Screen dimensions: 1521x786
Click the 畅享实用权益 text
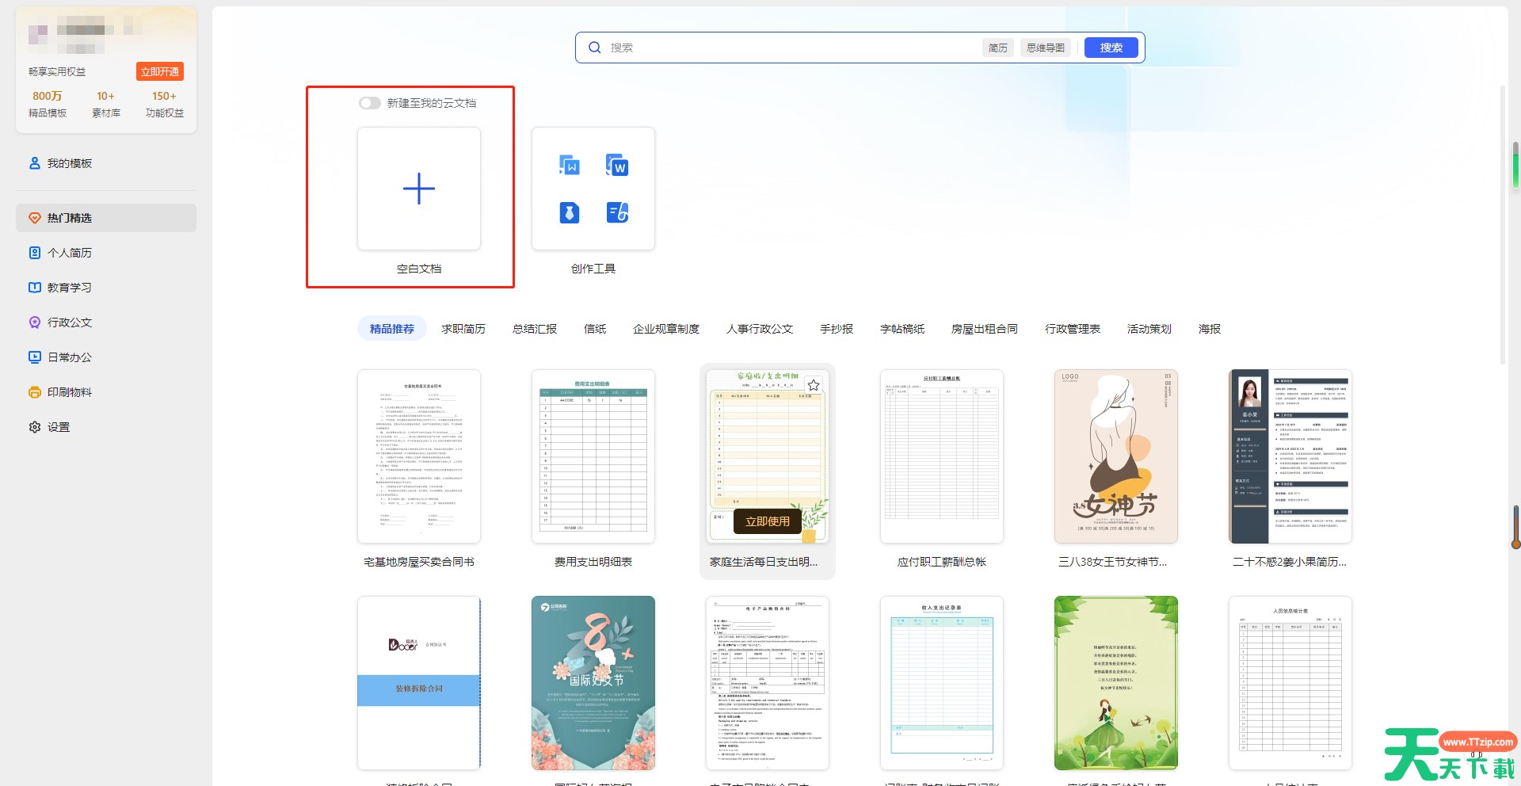pyautogui.click(x=57, y=71)
